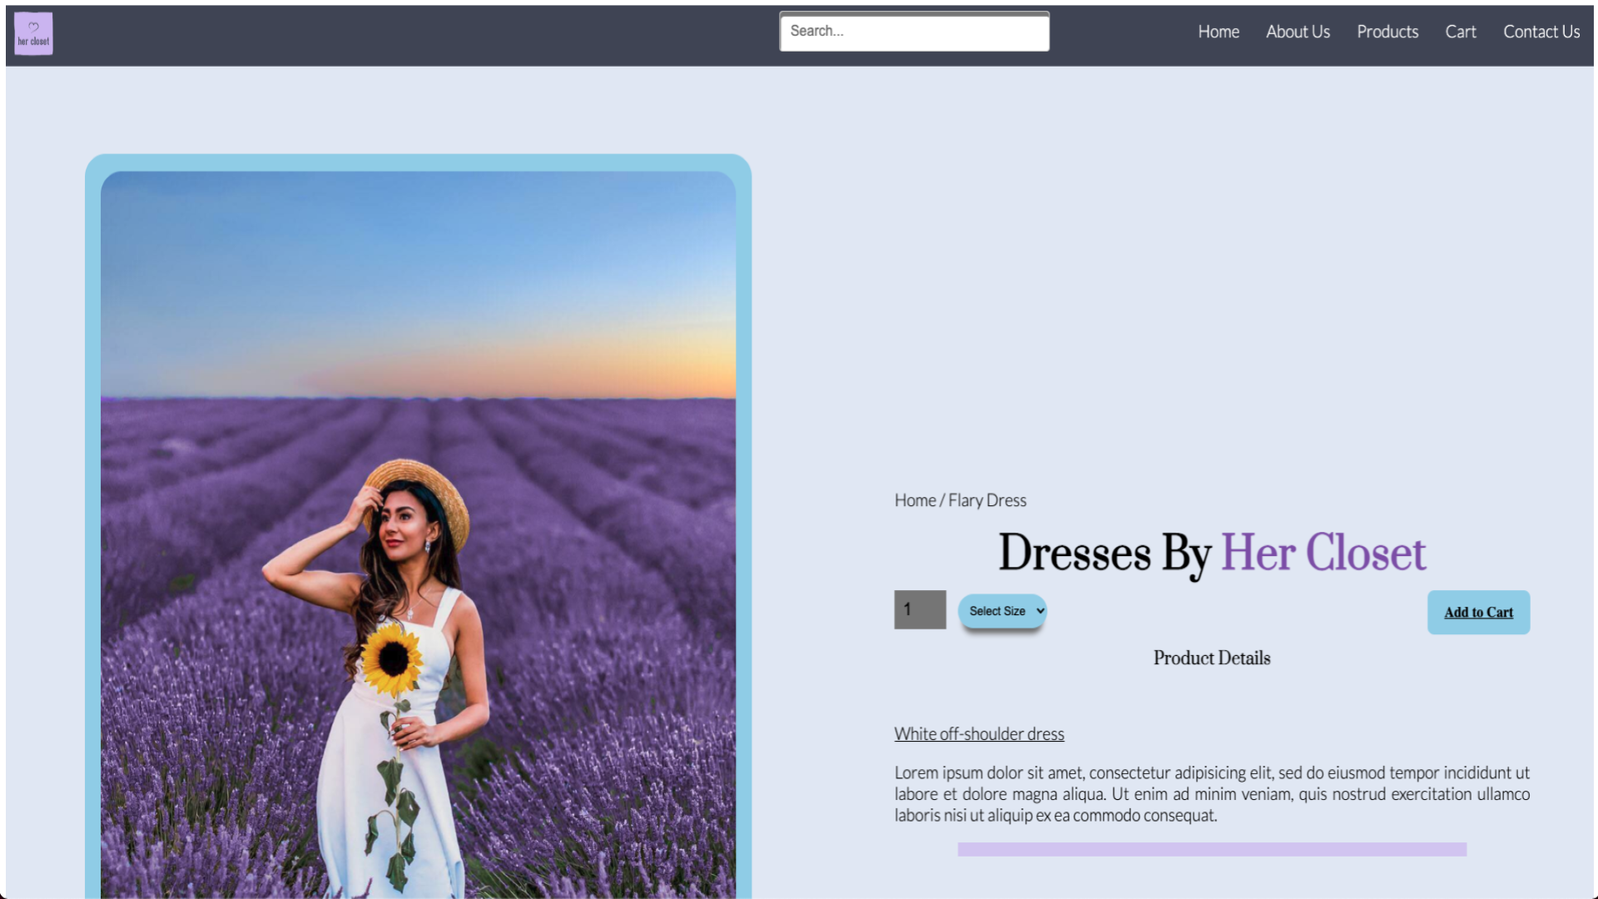Open the Products menu item
Image resolution: width=1598 pixels, height=899 pixels.
pyautogui.click(x=1387, y=32)
